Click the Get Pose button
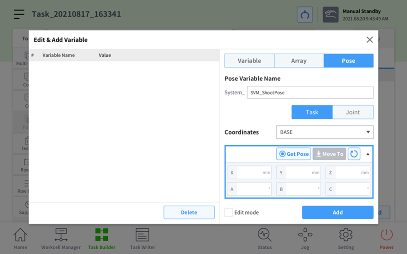The image size is (407, 254). [x=294, y=154]
